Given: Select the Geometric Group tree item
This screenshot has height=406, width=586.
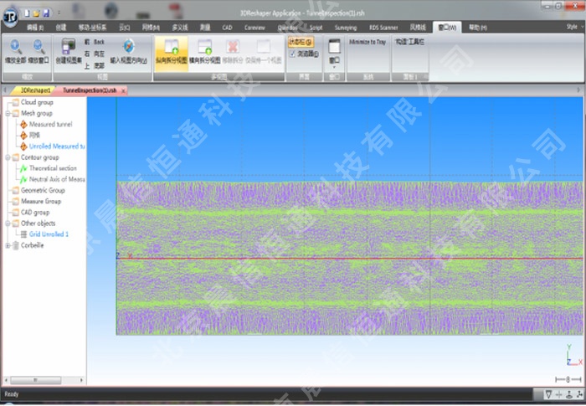Looking at the screenshot, I should (x=43, y=190).
